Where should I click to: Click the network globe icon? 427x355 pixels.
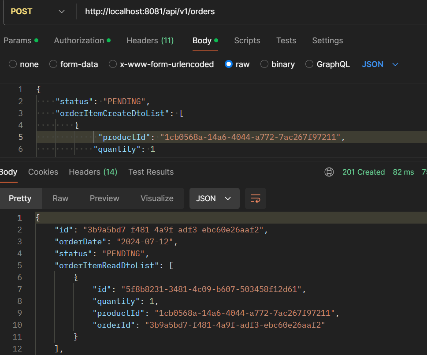pos(329,172)
